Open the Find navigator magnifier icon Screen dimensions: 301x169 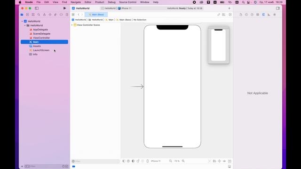(39, 15)
